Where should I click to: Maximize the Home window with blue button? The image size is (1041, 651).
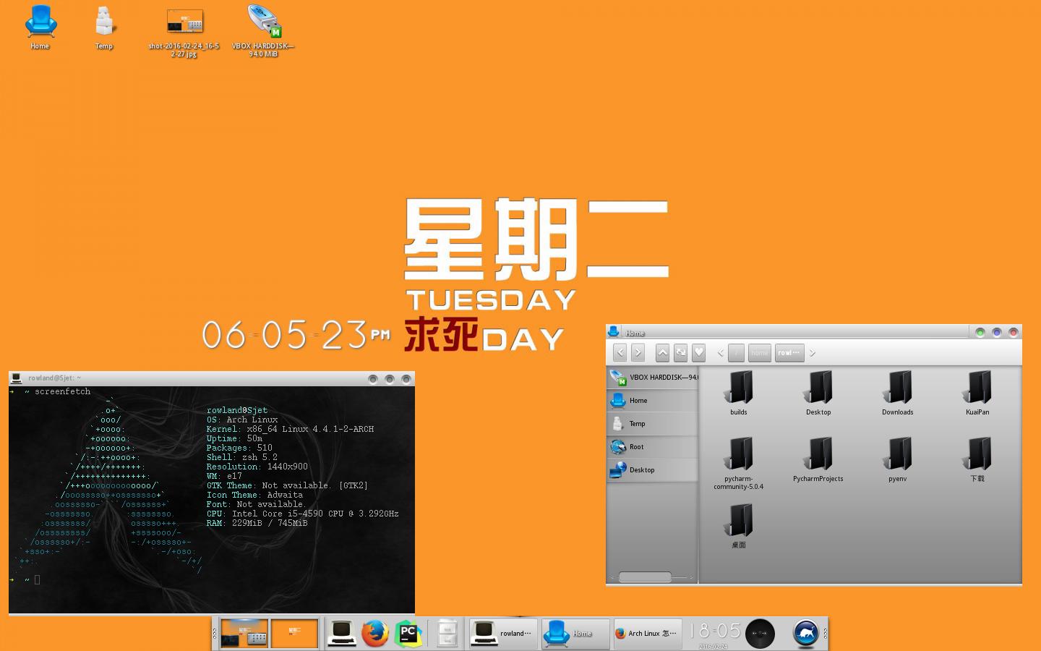coord(997,333)
